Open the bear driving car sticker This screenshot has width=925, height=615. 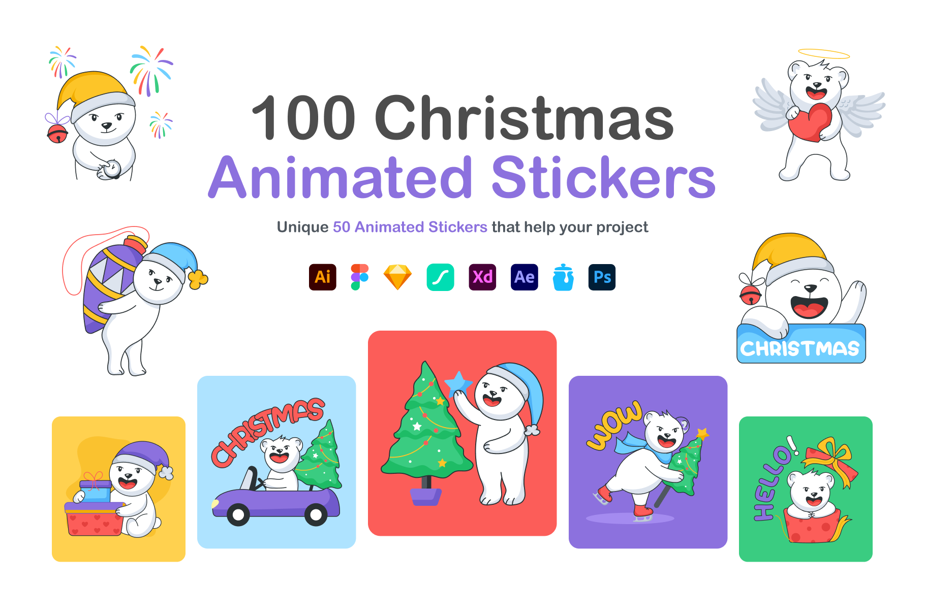coord(276,462)
